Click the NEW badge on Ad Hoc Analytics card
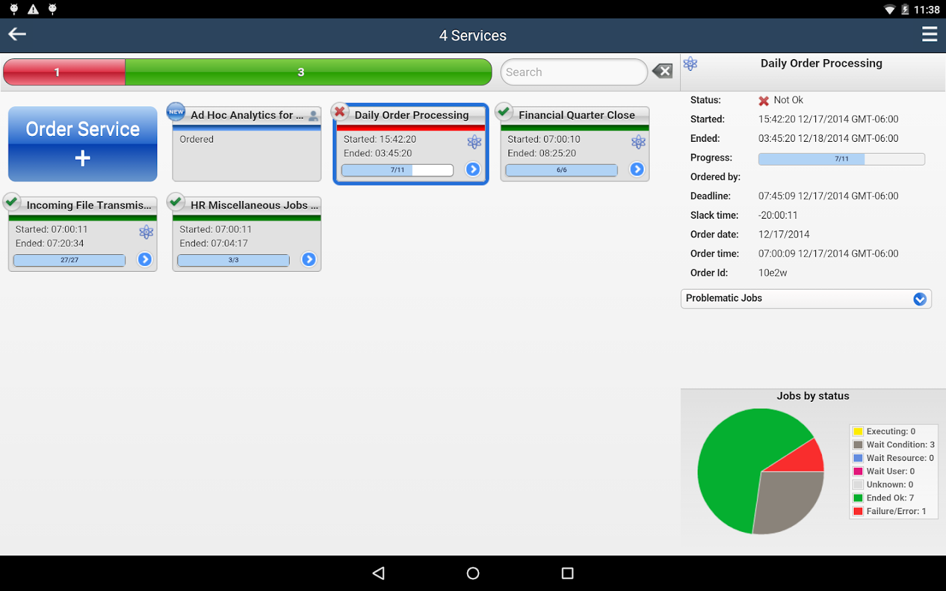This screenshot has width=946, height=591. tap(175, 112)
